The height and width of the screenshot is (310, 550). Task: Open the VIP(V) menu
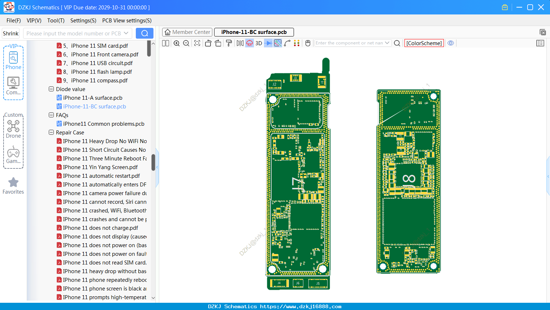pyautogui.click(x=34, y=21)
